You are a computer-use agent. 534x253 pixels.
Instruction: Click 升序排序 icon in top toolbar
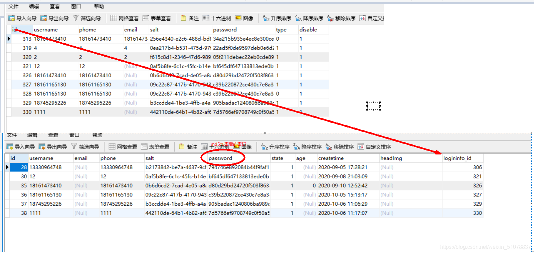pos(266,18)
